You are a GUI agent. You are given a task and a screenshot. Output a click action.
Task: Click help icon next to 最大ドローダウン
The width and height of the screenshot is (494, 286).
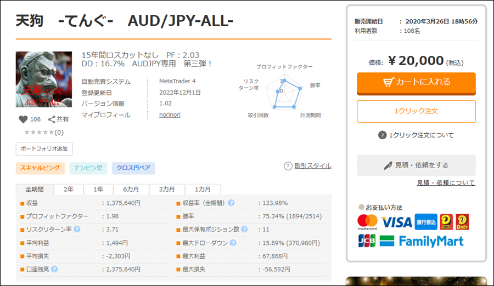point(233,243)
